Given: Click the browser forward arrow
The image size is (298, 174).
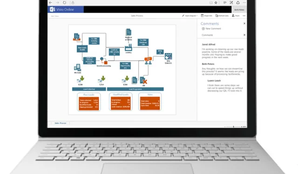Looking at the screenshot, I should pyautogui.click(x=57, y=2).
